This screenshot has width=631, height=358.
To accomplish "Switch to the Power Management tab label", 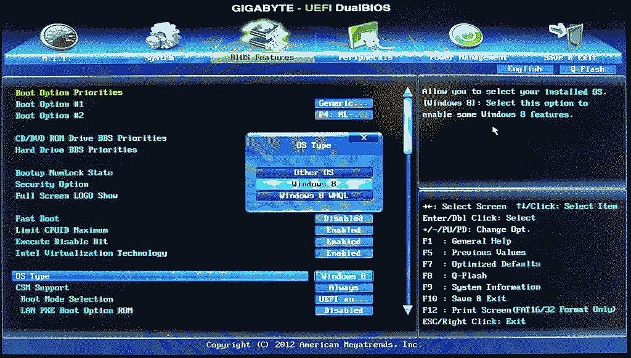I will (x=468, y=57).
